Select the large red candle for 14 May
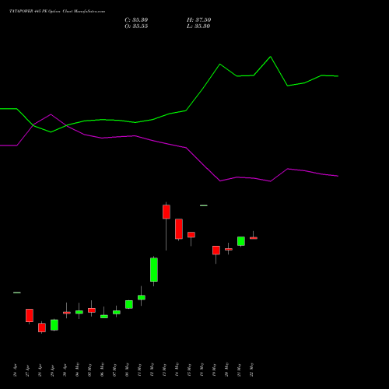389x389 pixels. pos(179,229)
